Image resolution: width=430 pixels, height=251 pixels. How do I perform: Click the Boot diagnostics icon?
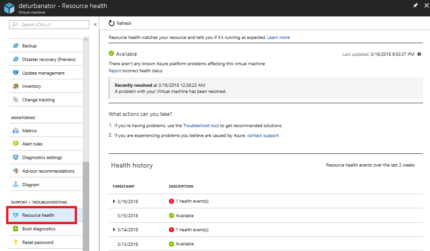click(x=16, y=229)
